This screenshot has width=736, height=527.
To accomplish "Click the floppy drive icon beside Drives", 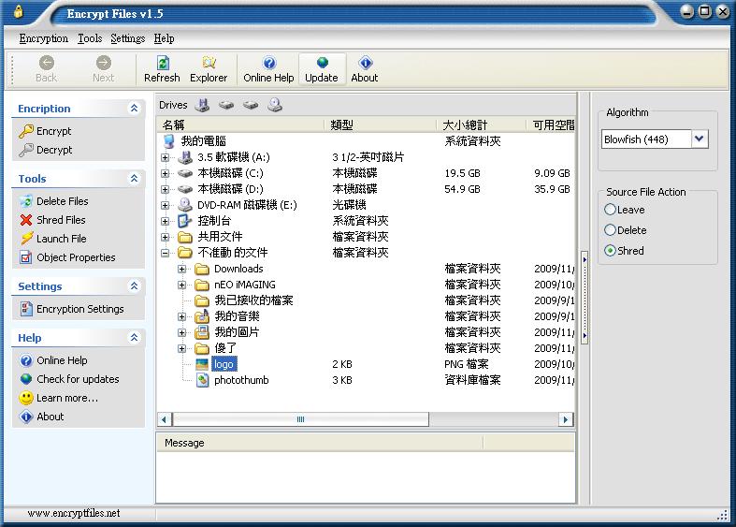I will tap(202, 105).
